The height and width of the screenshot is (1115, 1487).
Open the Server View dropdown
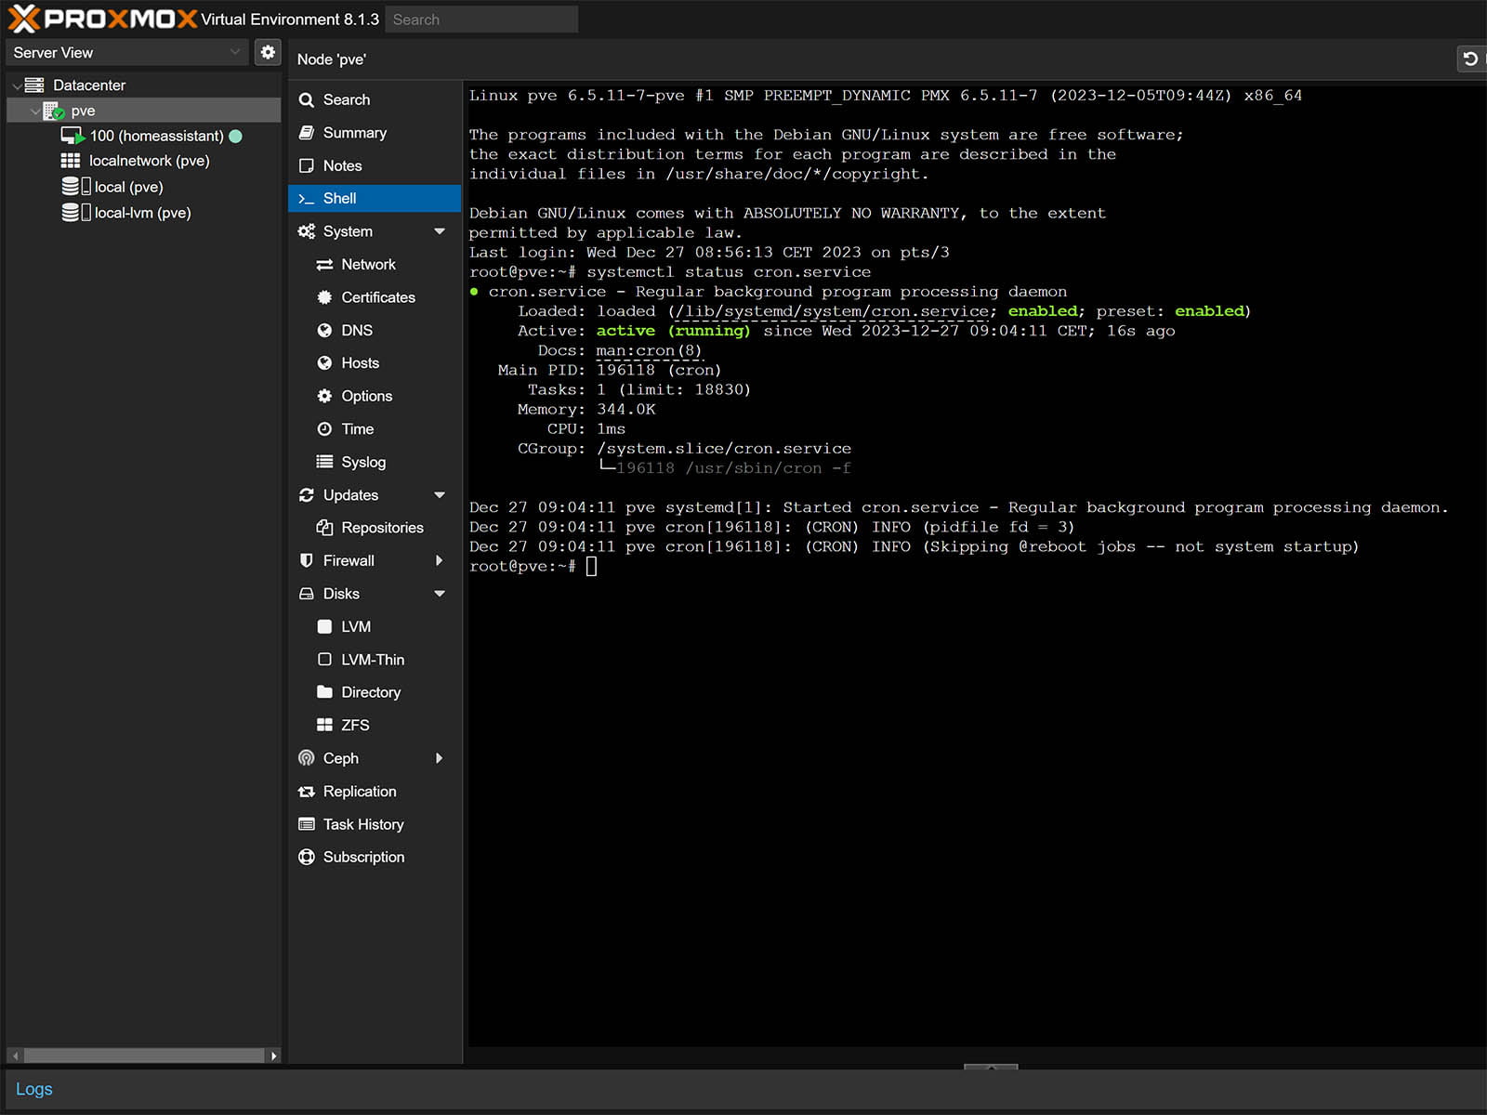click(x=127, y=52)
